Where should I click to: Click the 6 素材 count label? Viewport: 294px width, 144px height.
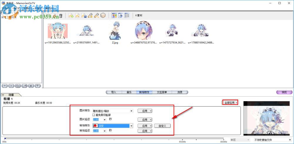point(139,16)
